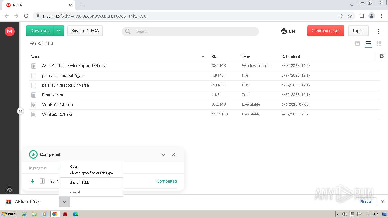Viewport: 388px width, 218px height.
Task: Click the address bar URL
Action: click(95, 16)
